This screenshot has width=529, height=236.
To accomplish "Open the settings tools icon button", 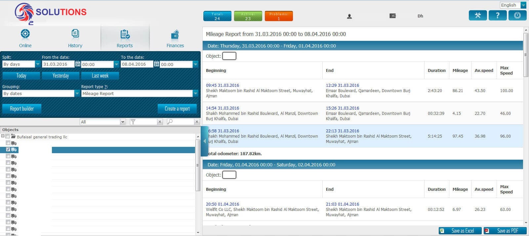I will tap(478, 16).
